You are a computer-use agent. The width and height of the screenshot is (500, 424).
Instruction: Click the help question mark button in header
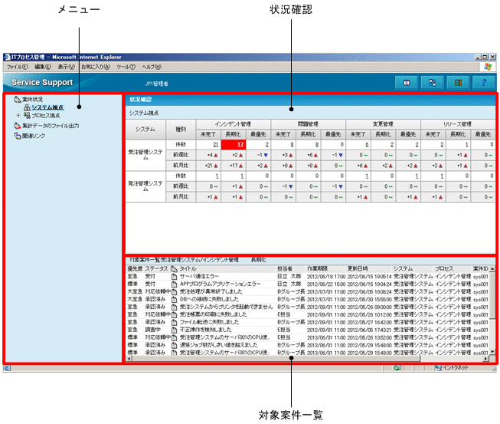(x=484, y=83)
